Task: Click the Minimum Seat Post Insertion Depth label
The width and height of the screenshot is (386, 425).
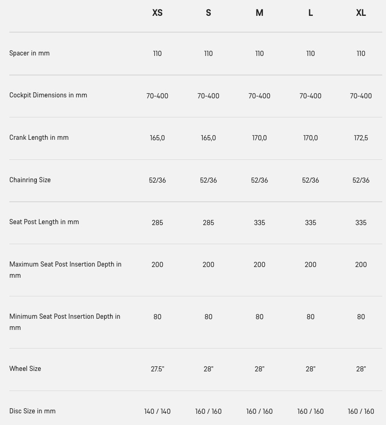Action: [x=65, y=322]
